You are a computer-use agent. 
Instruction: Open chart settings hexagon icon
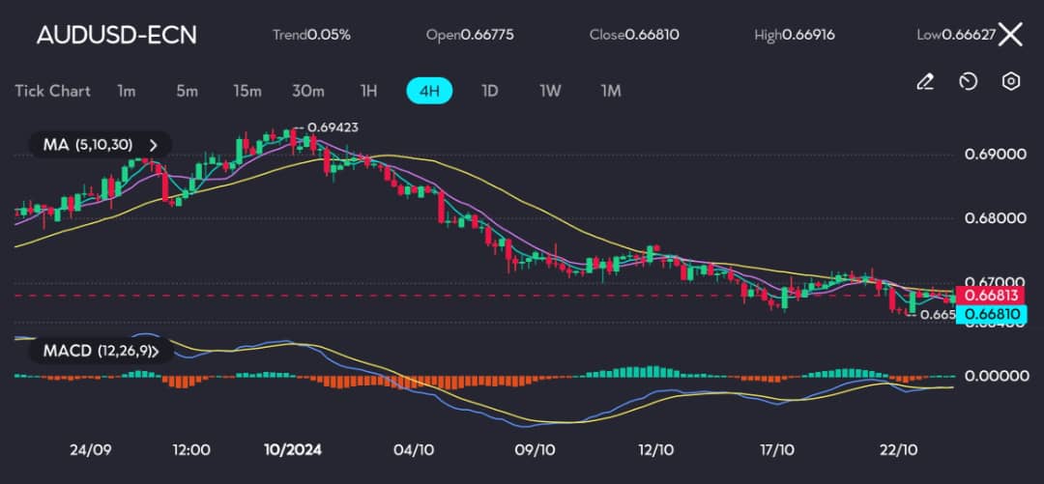1011,82
